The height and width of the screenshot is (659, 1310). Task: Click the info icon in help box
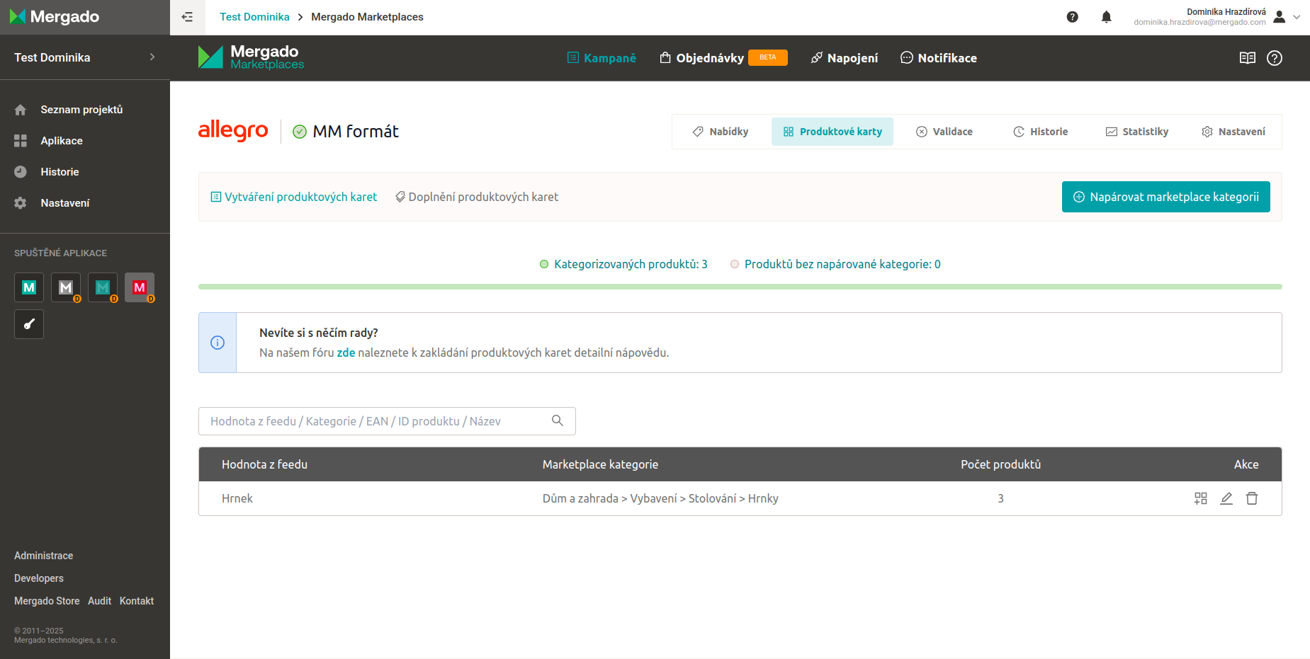pyautogui.click(x=218, y=343)
